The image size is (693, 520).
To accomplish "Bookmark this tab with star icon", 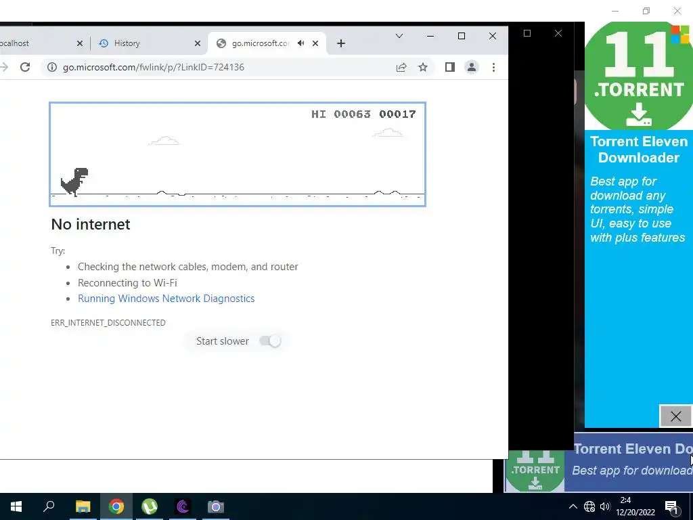I will [423, 67].
